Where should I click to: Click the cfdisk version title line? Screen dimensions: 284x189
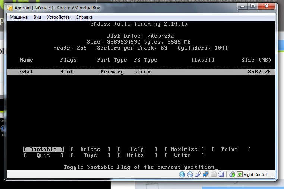tap(139, 24)
